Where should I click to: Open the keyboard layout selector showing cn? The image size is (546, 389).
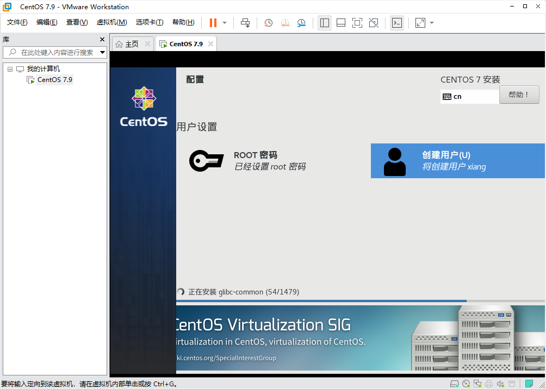tap(469, 96)
